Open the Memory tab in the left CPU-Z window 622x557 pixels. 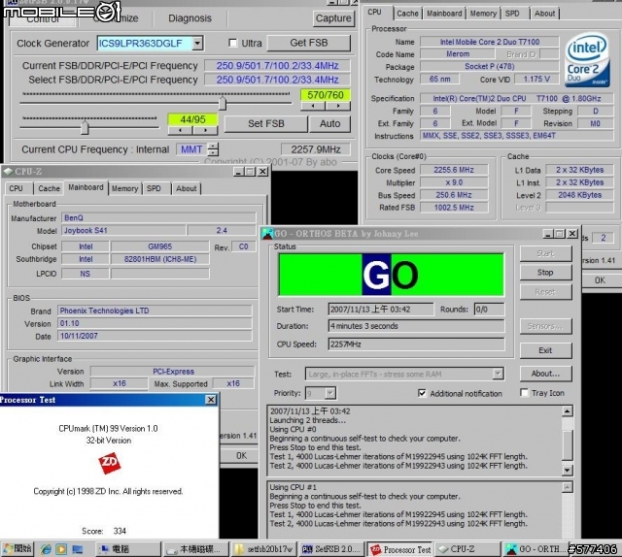click(x=124, y=188)
